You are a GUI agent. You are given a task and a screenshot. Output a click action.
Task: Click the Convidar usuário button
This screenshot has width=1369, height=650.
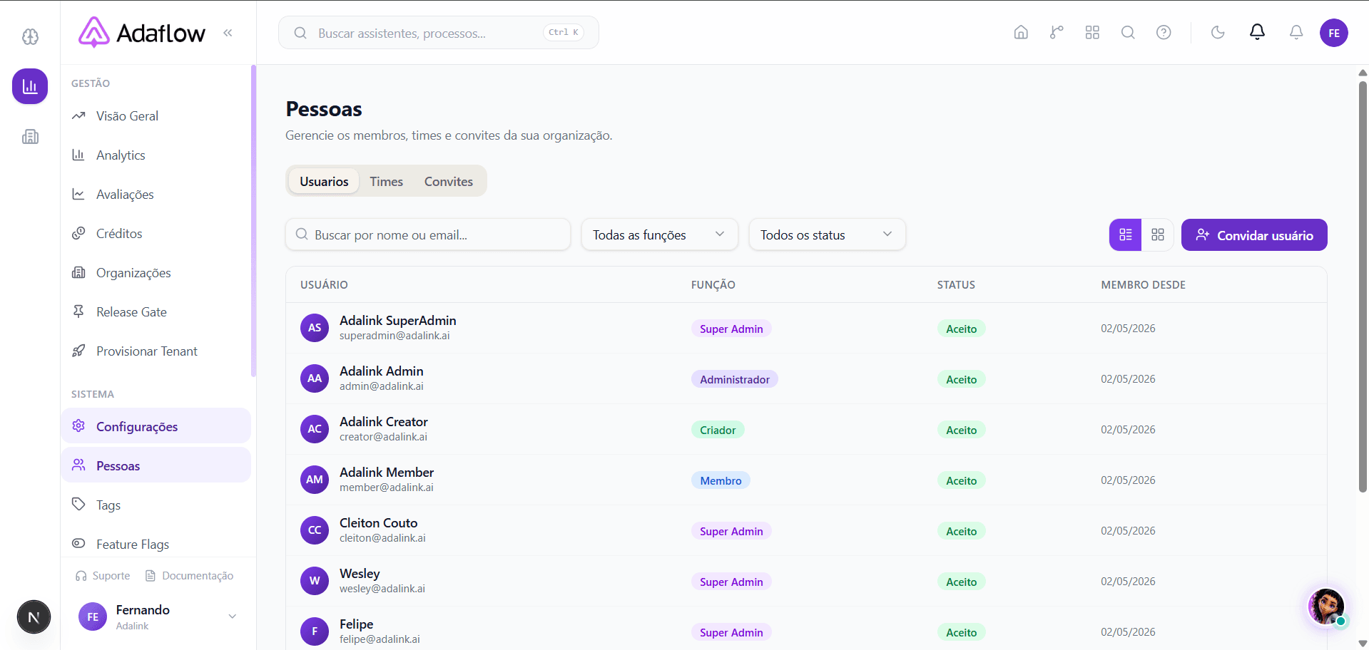click(1254, 235)
